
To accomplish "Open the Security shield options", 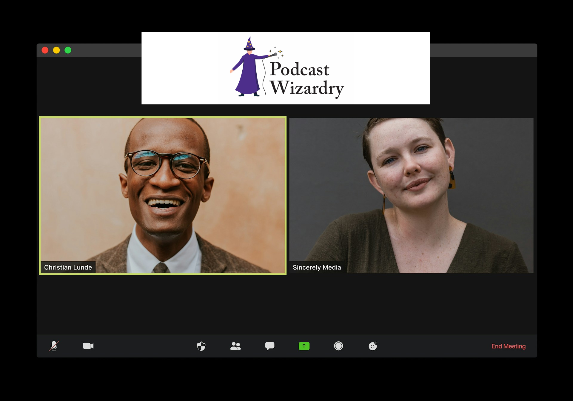I will tap(201, 346).
